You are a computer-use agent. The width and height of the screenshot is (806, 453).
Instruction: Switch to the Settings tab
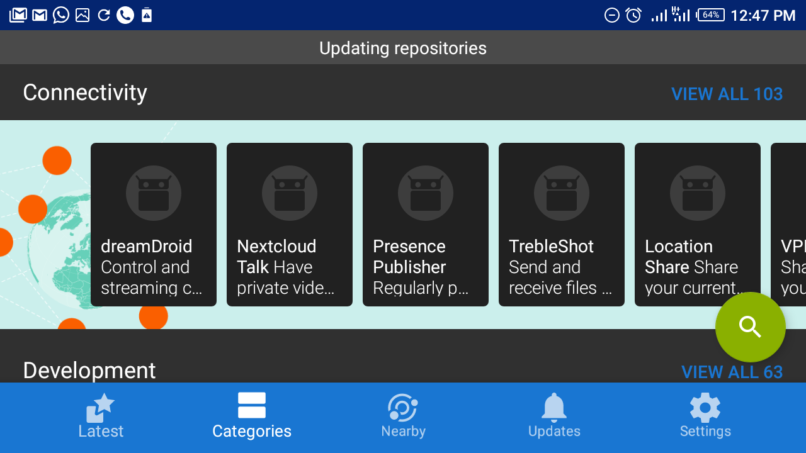[705, 418]
